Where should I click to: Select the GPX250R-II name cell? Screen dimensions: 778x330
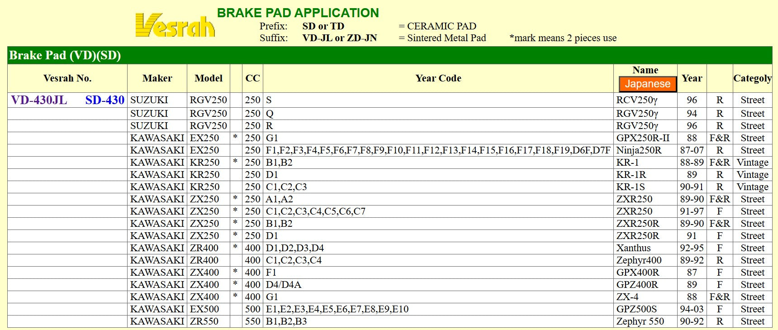pos(643,138)
